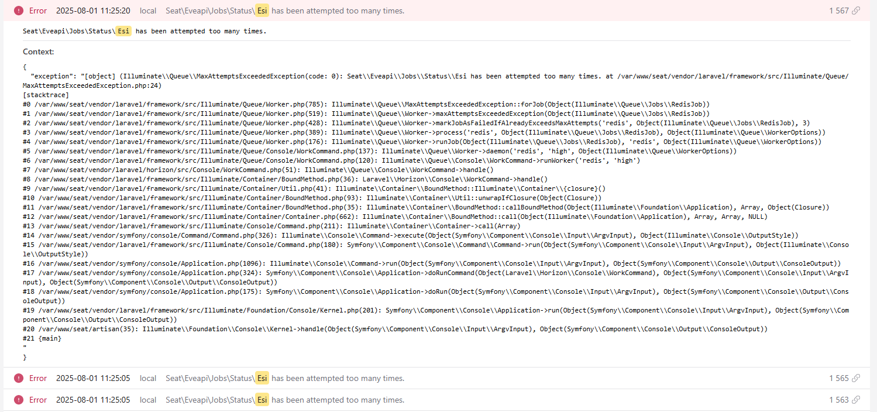The image size is (877, 412).
Task: Click the link icon beside index 1 567
Action: tap(856, 11)
